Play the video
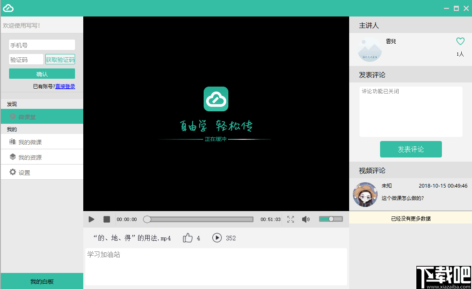Image resolution: width=472 pixels, height=289 pixels. click(91, 219)
